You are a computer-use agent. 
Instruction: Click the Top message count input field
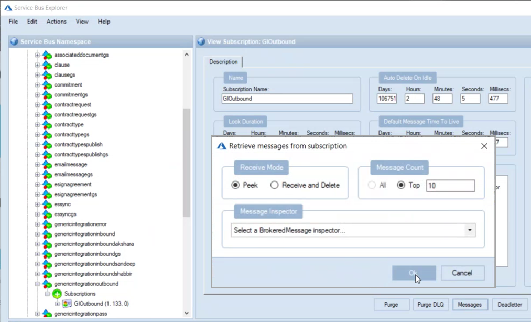[450, 185]
